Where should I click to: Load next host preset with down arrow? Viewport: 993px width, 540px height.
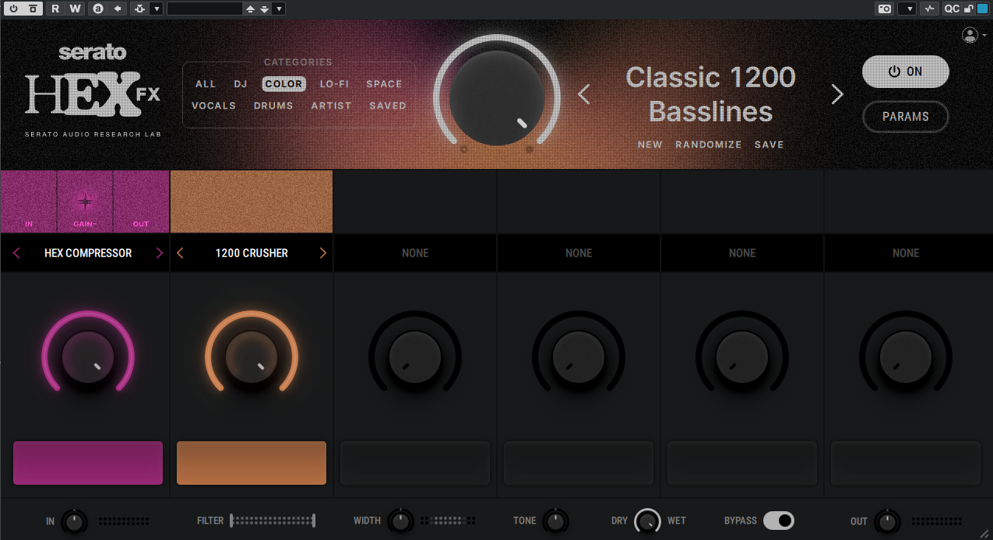265,9
